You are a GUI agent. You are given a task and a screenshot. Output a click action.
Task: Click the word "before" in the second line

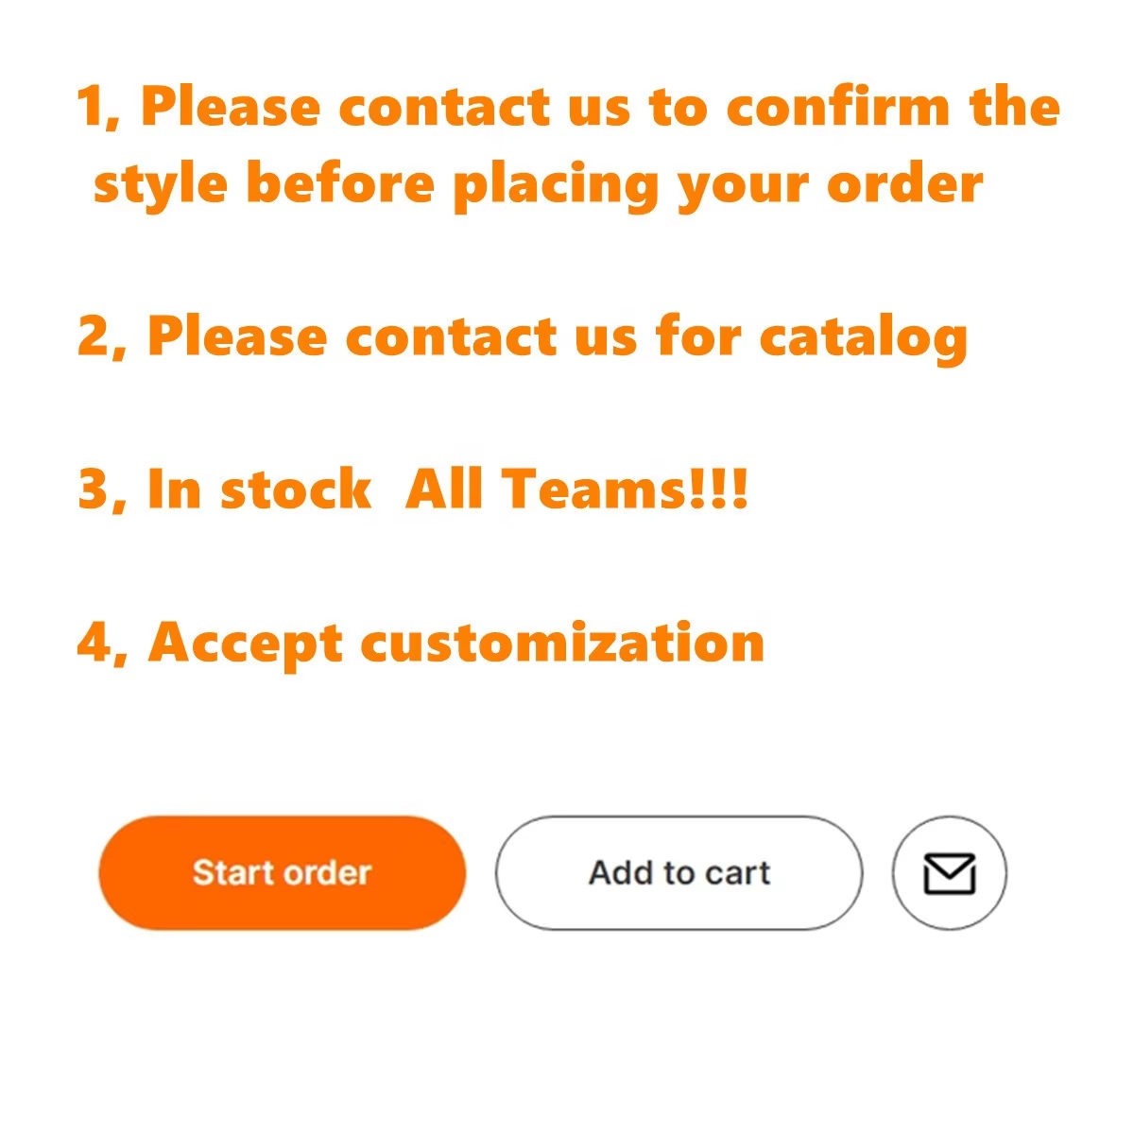click(x=340, y=183)
